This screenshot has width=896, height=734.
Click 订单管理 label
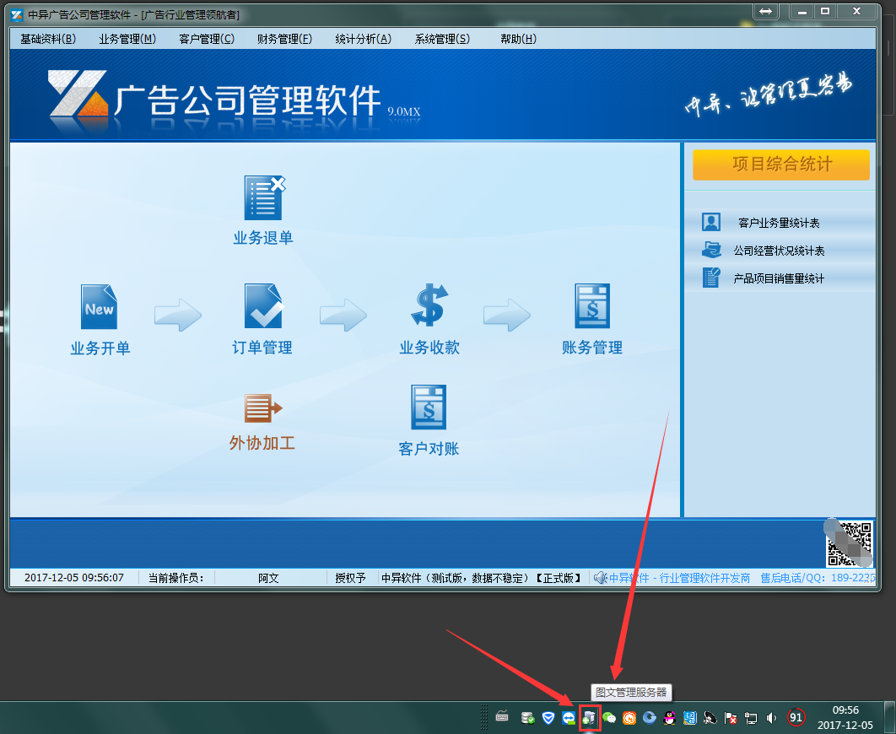click(x=262, y=348)
